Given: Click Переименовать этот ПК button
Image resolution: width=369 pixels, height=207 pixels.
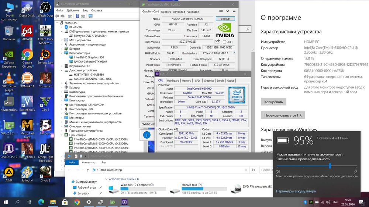Looking at the screenshot, I should [x=283, y=115].
